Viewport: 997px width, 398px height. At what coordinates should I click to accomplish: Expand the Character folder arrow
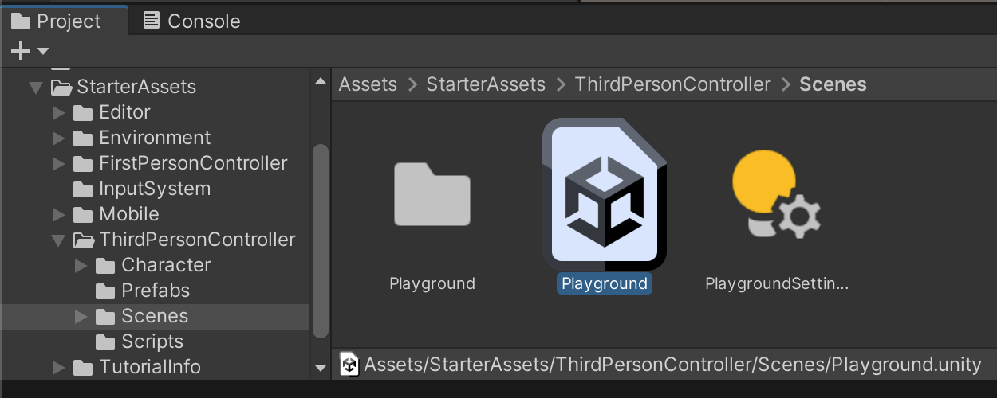pos(81,265)
